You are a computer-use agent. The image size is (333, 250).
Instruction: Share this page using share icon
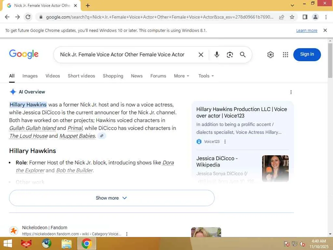[282, 17]
